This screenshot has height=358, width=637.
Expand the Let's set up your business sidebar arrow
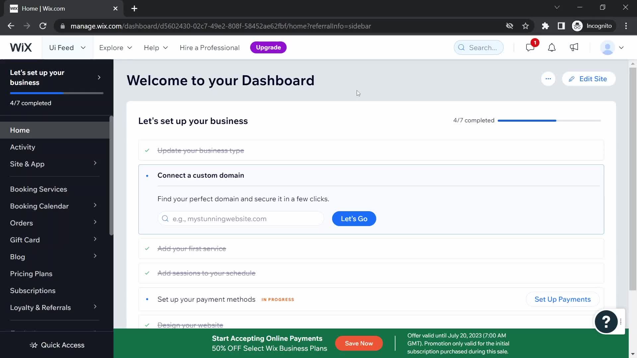pyautogui.click(x=99, y=78)
